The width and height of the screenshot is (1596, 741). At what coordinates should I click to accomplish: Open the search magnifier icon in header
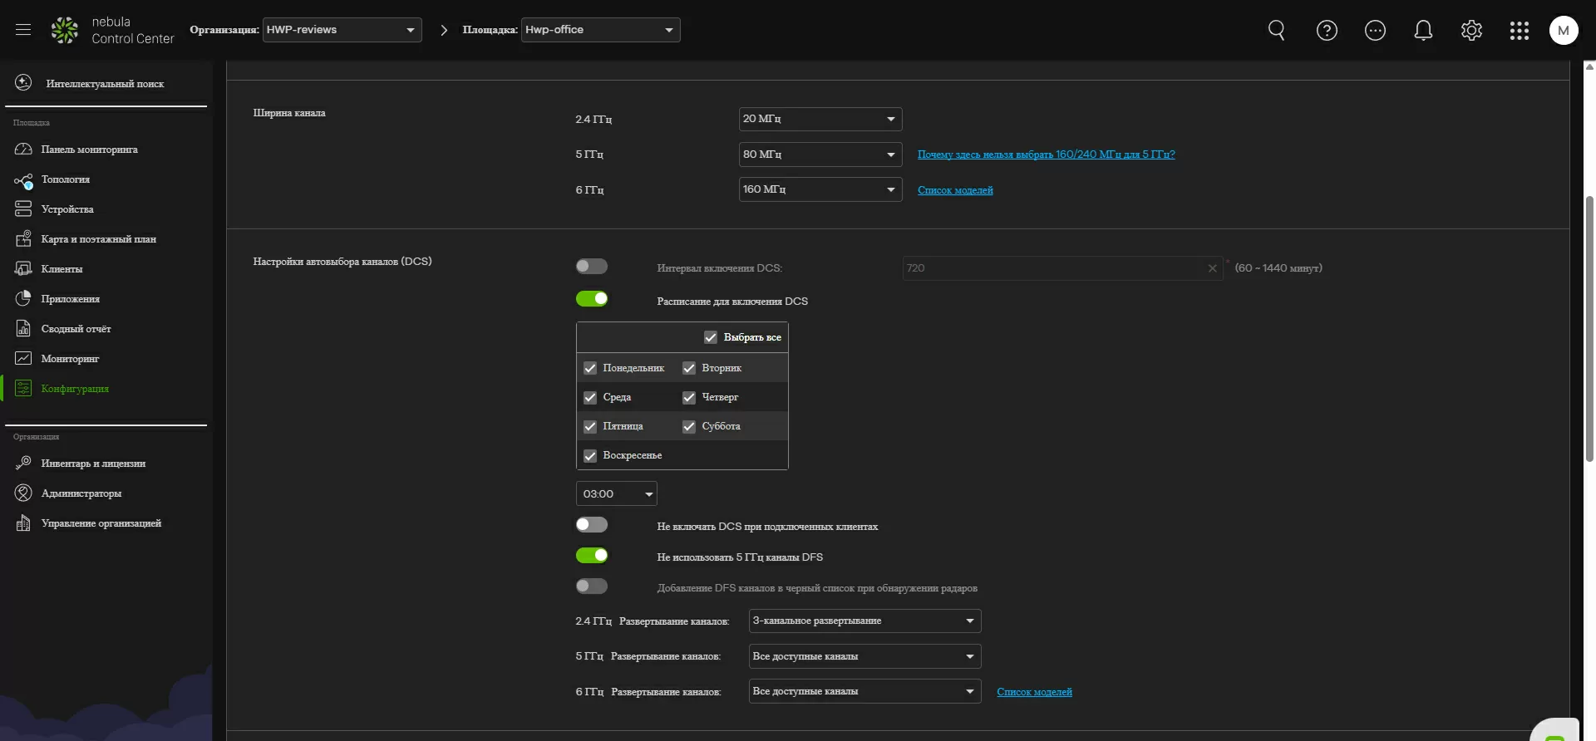[1276, 31]
